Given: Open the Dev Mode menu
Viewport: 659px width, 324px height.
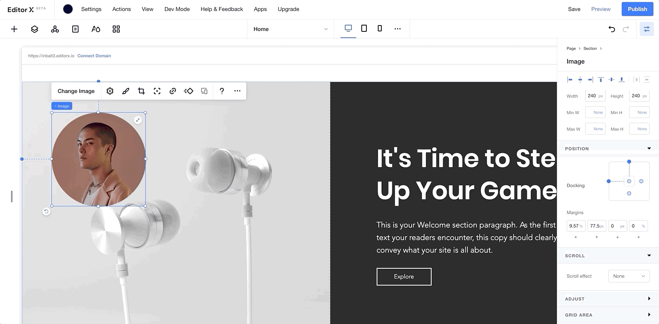Looking at the screenshot, I should (177, 9).
